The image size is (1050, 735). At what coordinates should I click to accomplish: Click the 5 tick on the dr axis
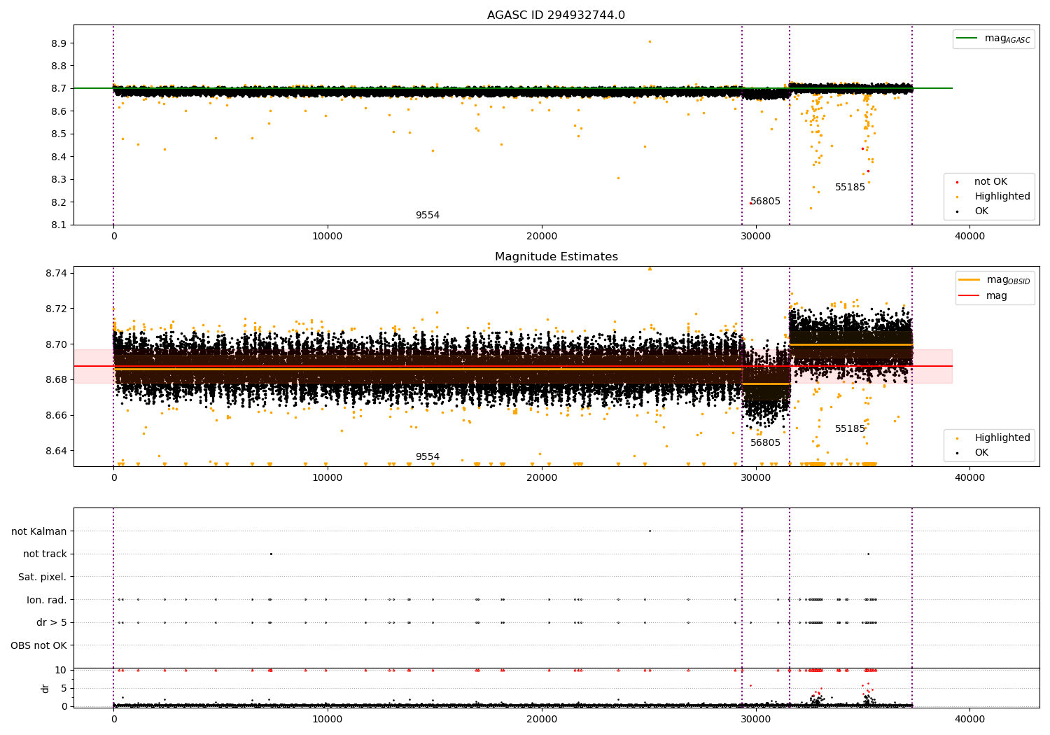tap(64, 688)
